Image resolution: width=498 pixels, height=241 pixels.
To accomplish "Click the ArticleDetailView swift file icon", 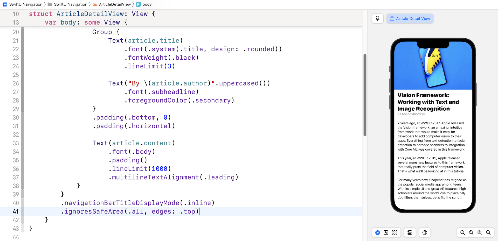I will coord(95,4).
